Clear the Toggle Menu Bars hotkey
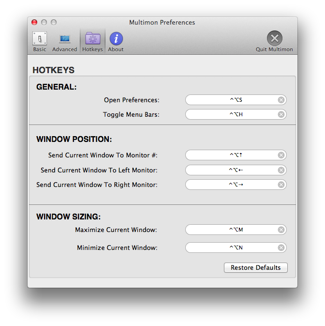 pyautogui.click(x=281, y=114)
